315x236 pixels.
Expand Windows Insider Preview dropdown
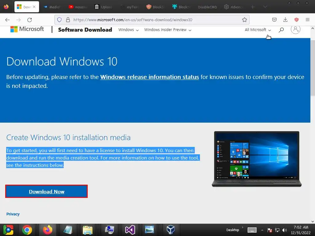tap(168, 30)
